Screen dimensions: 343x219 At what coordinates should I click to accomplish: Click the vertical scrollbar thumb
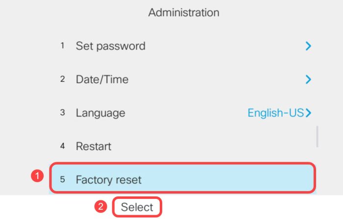pos(317,136)
